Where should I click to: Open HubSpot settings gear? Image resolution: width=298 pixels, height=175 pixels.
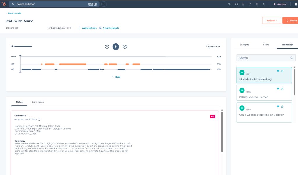coord(257,4)
